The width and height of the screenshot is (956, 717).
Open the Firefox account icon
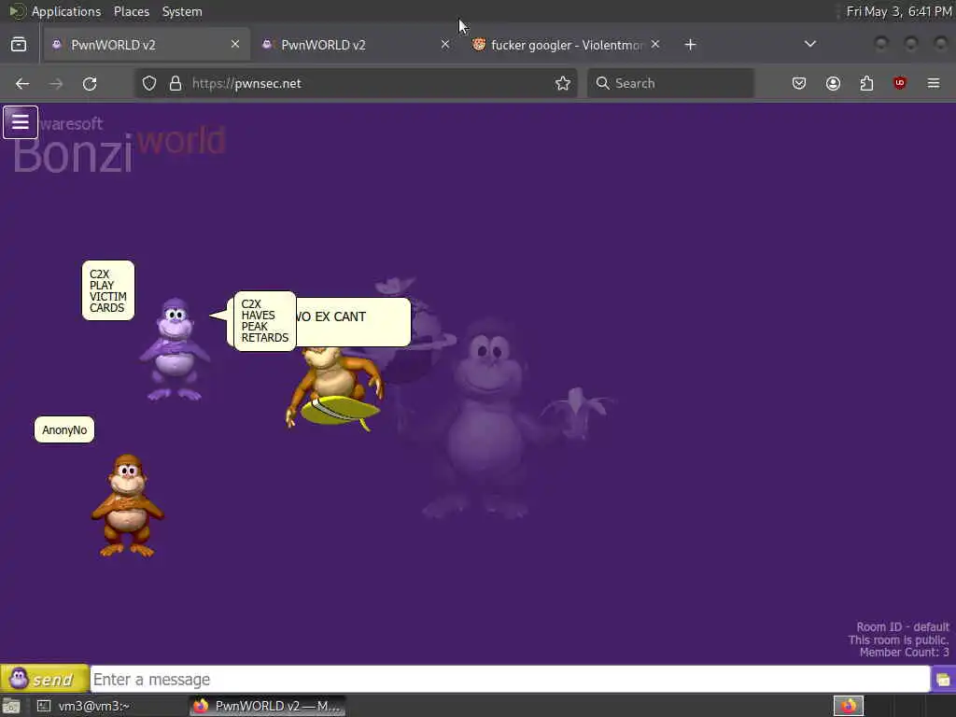(833, 83)
